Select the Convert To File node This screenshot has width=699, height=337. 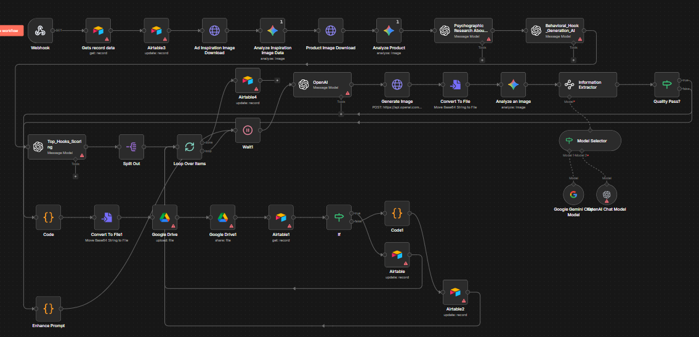[x=455, y=84]
